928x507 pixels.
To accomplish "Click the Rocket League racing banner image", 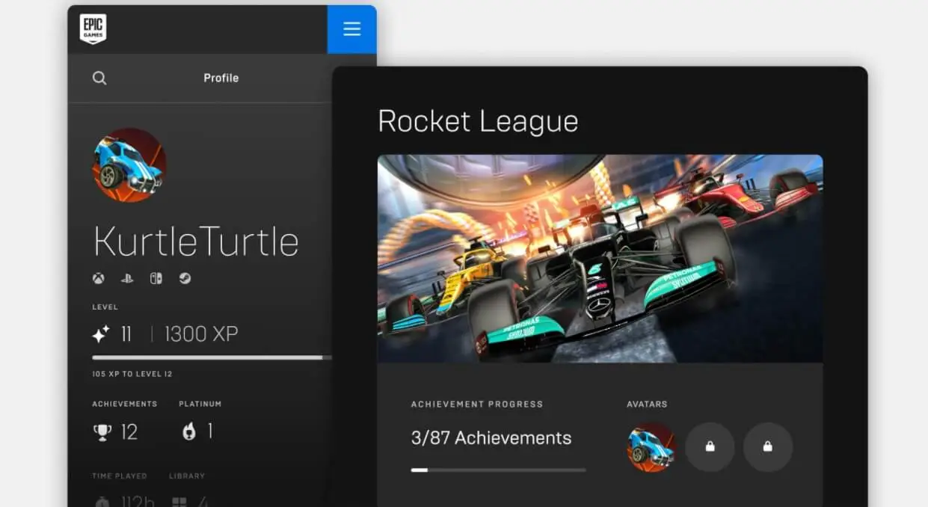I will pos(600,258).
